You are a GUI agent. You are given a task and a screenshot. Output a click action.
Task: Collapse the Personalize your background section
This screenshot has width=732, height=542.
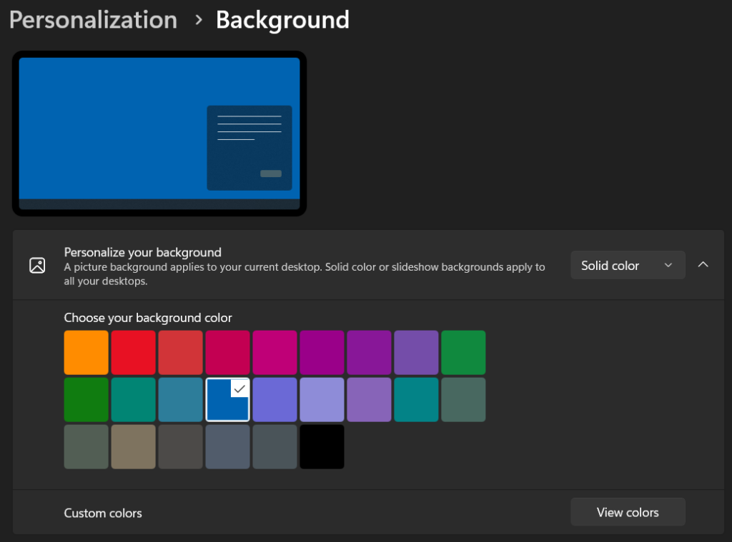point(703,265)
